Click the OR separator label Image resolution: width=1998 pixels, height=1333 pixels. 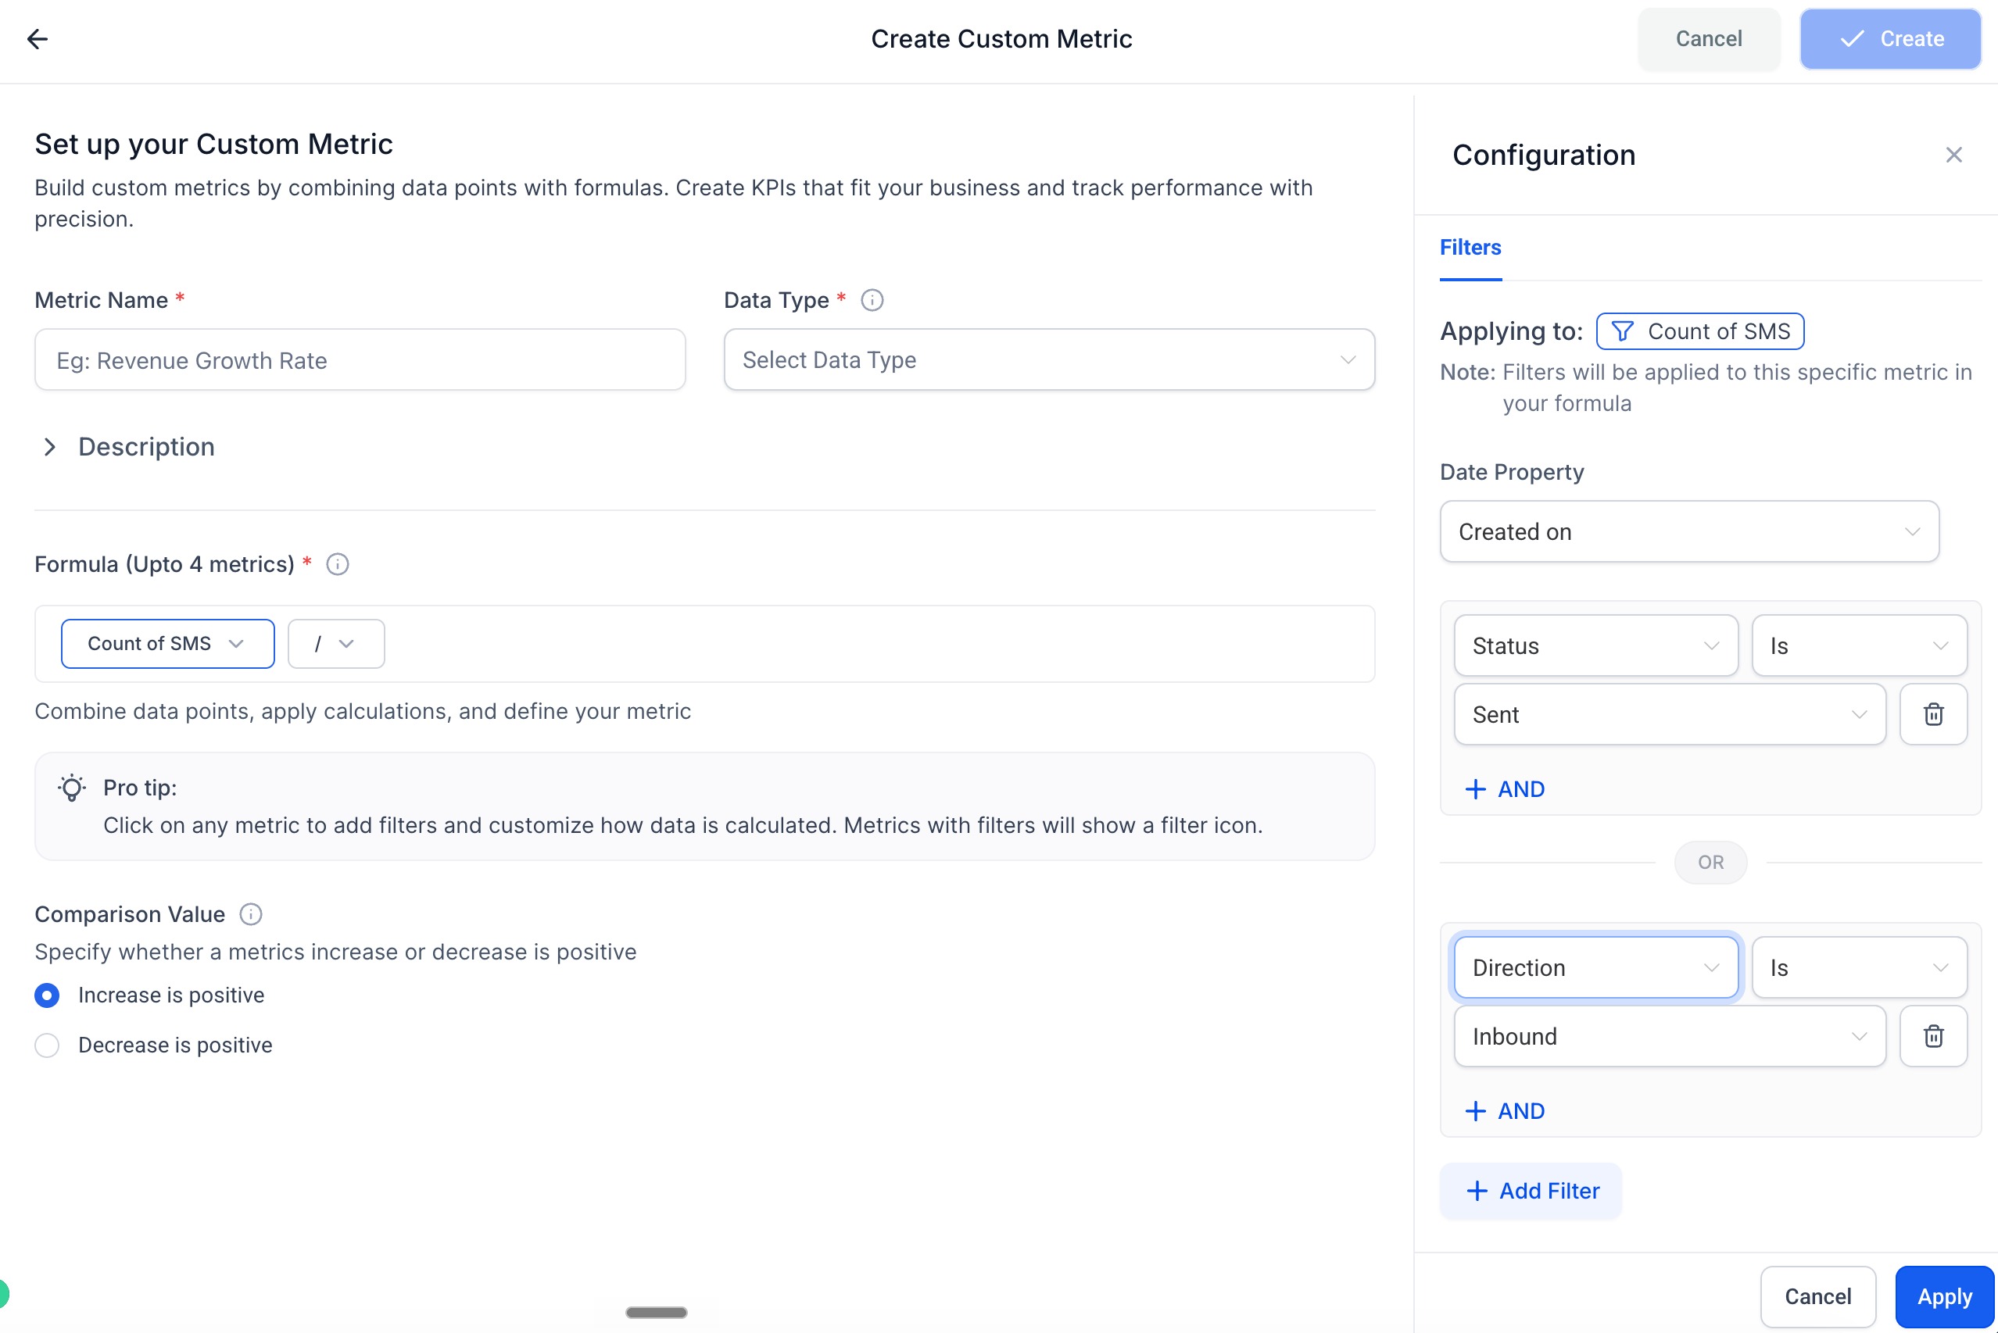tap(1710, 863)
